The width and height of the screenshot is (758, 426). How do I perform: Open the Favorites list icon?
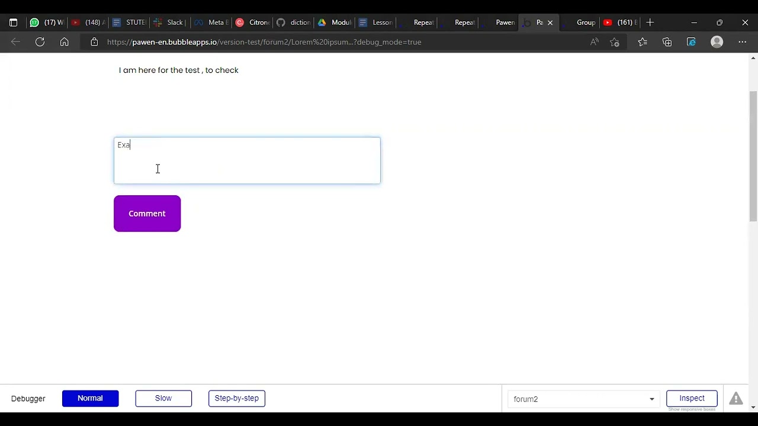(x=643, y=42)
